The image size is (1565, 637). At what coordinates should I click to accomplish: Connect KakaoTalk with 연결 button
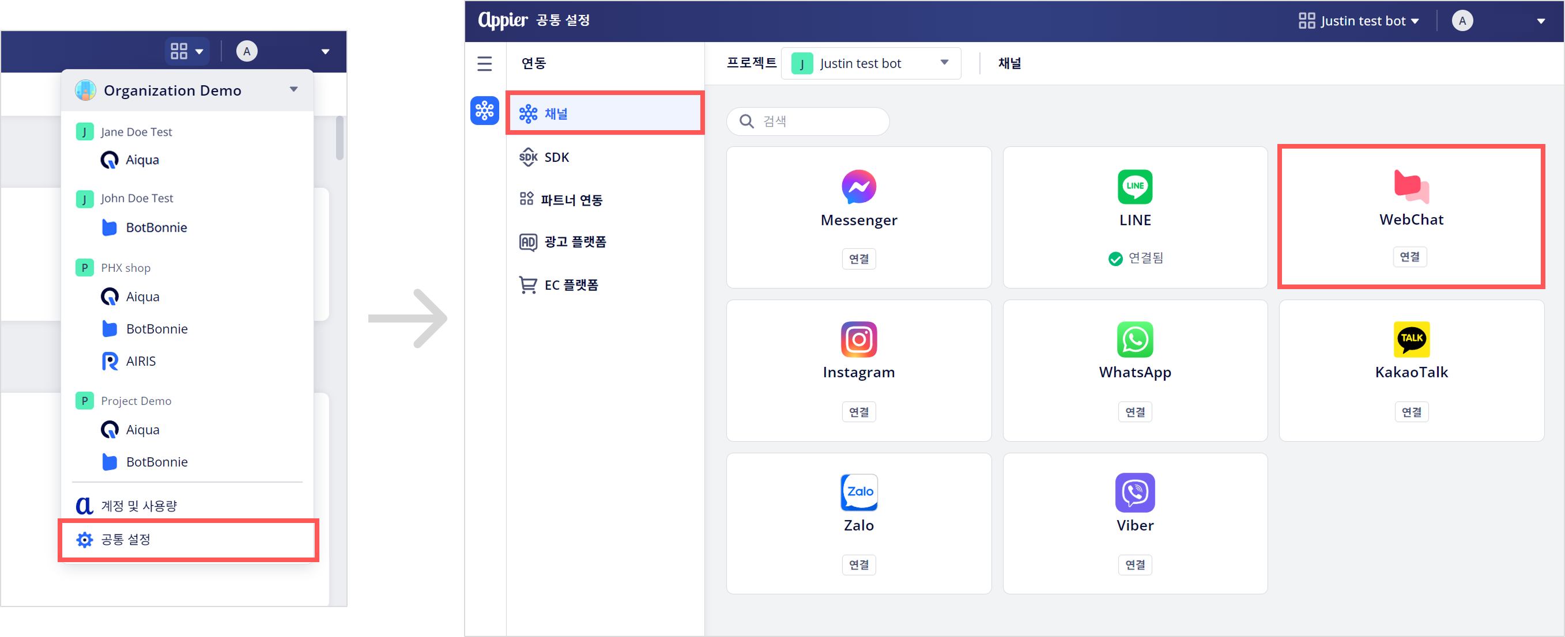click(1411, 412)
